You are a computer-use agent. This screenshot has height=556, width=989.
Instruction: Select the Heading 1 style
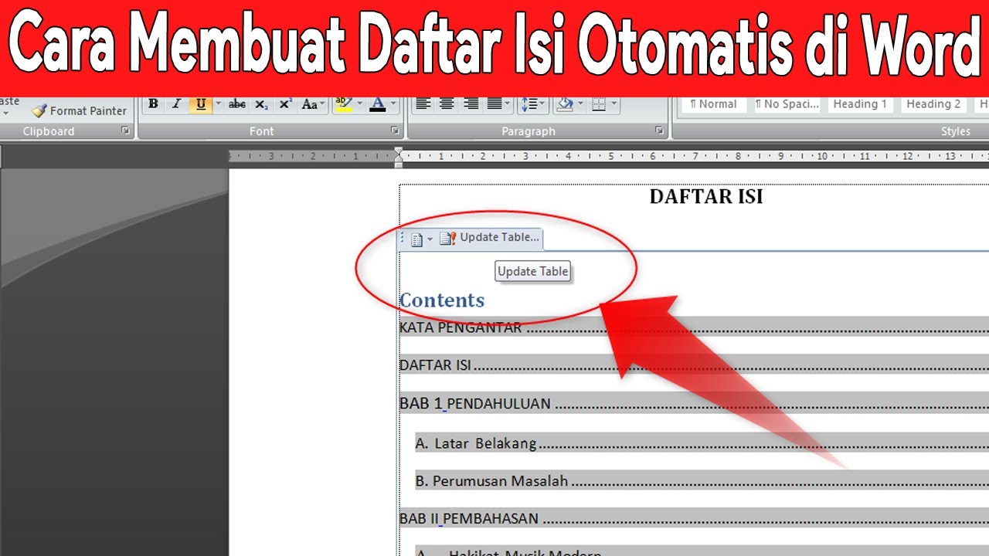859,103
